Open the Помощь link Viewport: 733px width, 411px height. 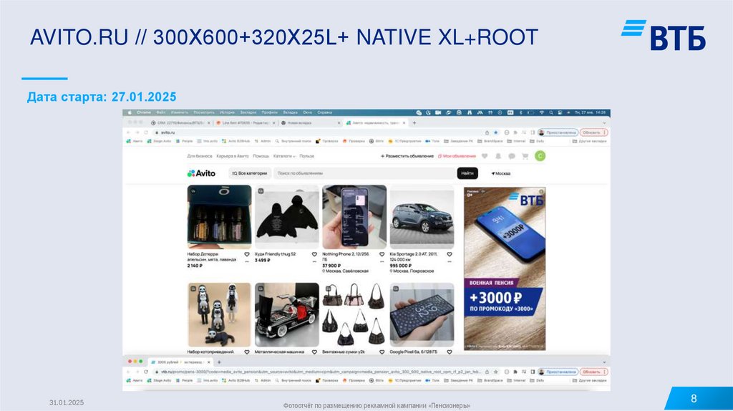click(x=261, y=156)
